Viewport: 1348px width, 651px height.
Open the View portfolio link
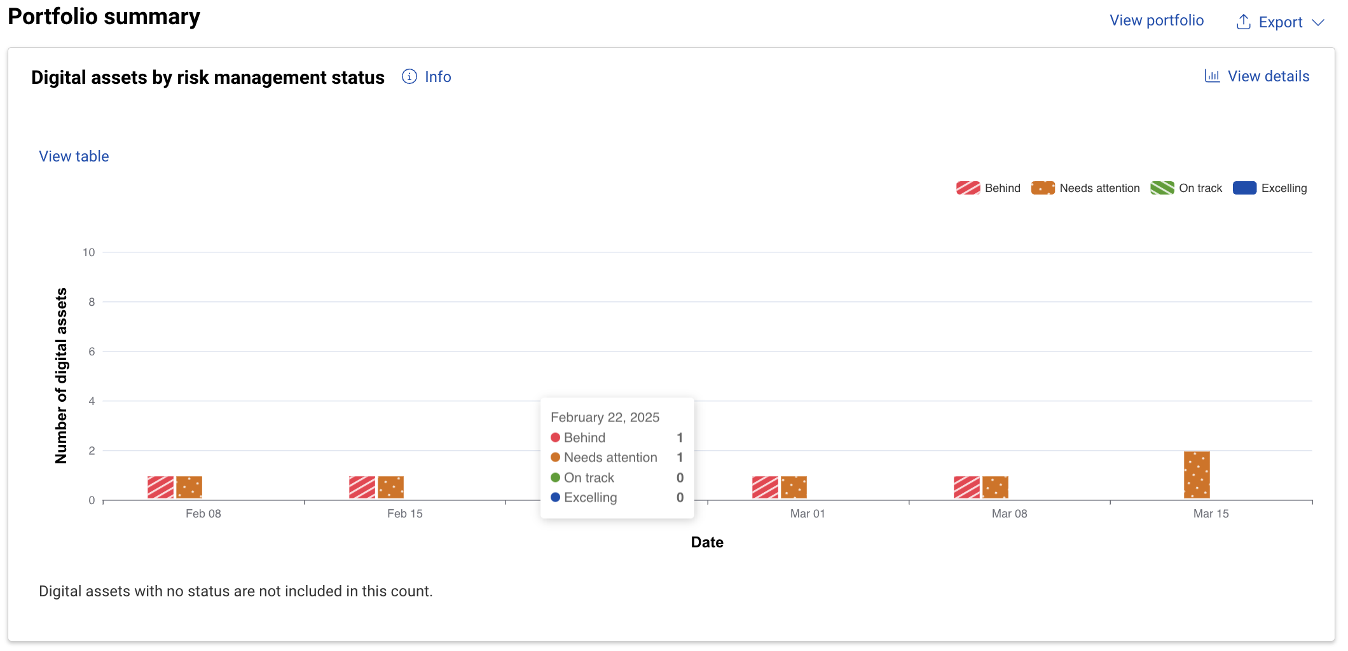pyautogui.click(x=1156, y=20)
